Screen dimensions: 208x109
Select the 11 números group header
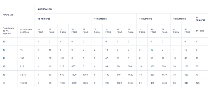200,19
